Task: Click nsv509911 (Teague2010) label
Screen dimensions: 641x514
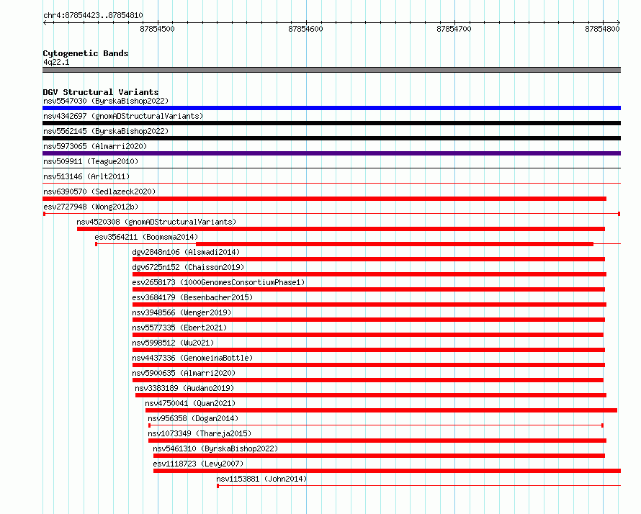Action: 91,161
